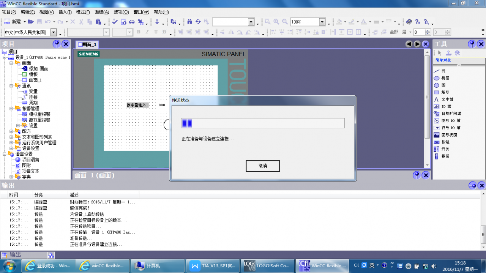Expand the 配方 recipes tree node

11,131
